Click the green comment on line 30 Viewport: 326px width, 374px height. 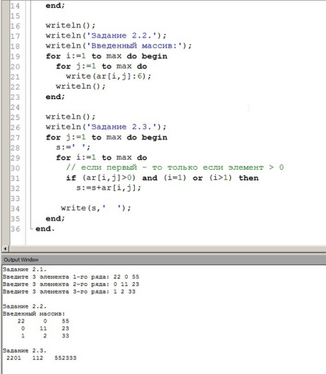[x=175, y=168]
